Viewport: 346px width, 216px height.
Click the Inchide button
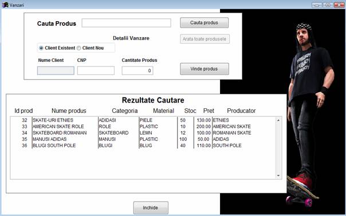pos(151,207)
